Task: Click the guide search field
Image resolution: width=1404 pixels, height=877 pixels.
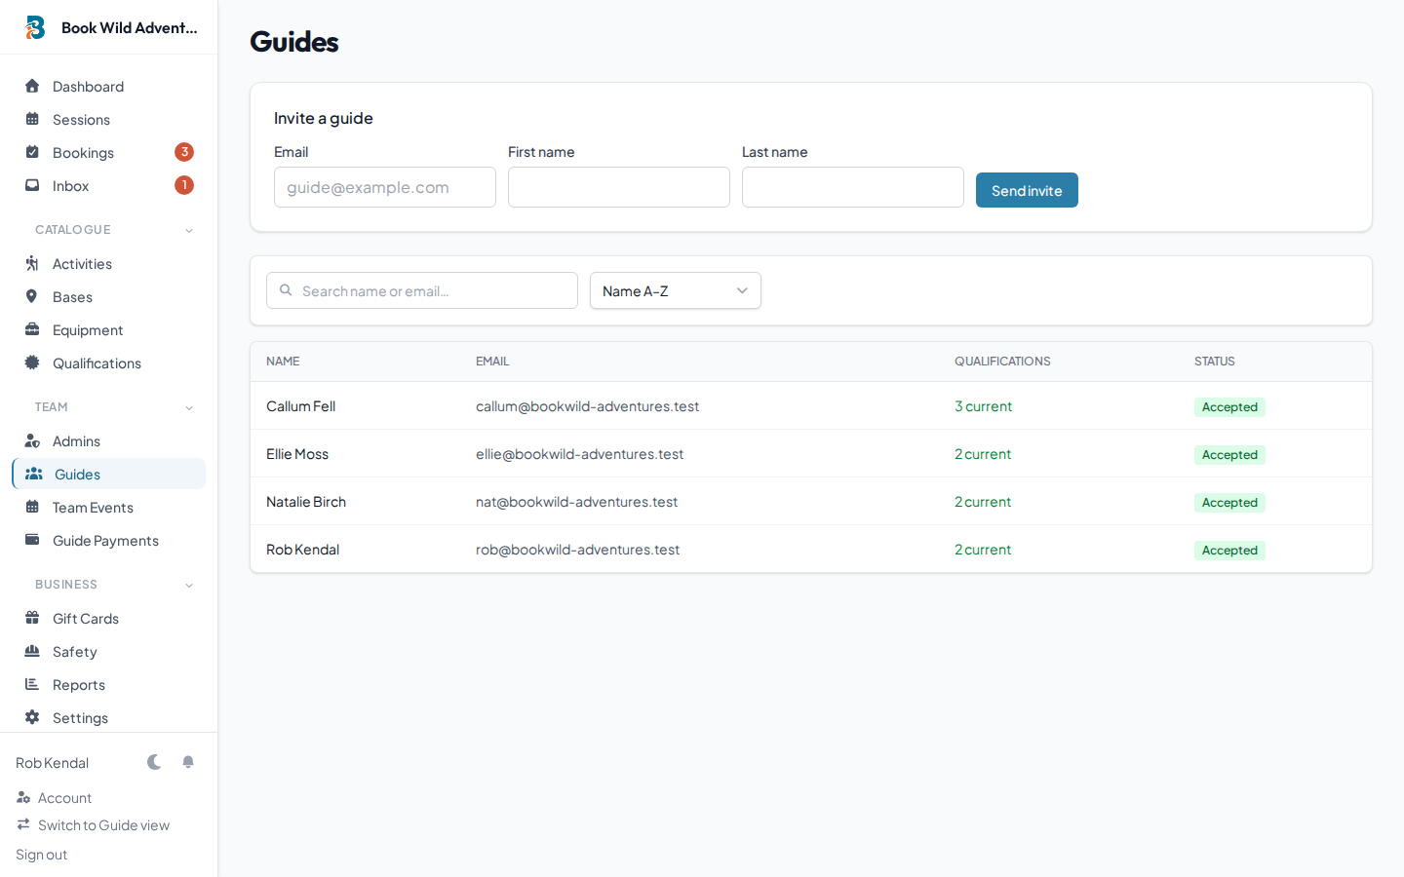Action: click(421, 290)
